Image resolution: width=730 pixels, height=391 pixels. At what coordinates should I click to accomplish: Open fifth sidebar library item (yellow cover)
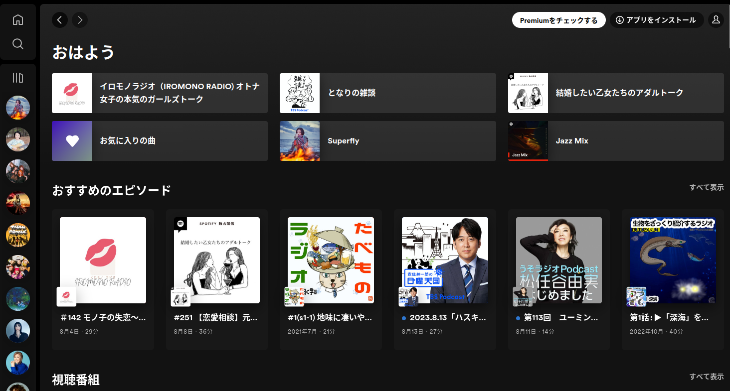click(18, 235)
